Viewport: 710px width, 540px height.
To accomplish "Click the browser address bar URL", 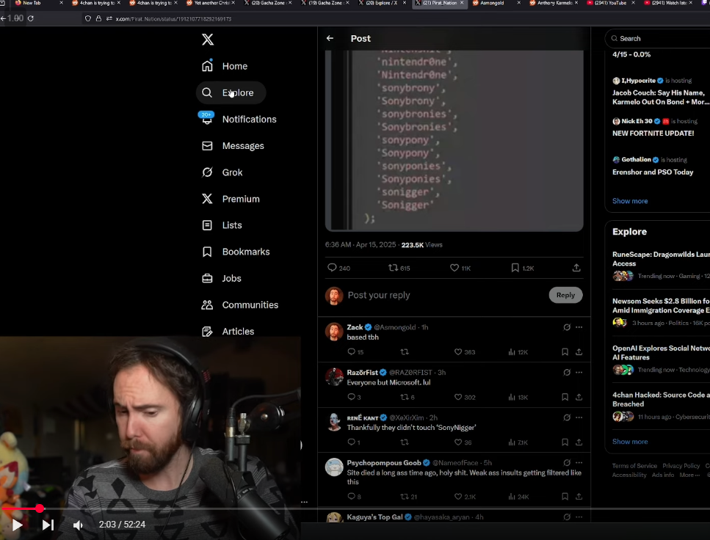I will (173, 19).
